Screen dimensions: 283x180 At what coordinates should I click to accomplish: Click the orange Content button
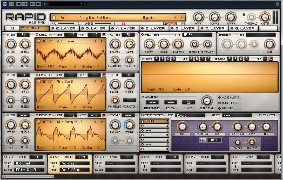point(170,24)
